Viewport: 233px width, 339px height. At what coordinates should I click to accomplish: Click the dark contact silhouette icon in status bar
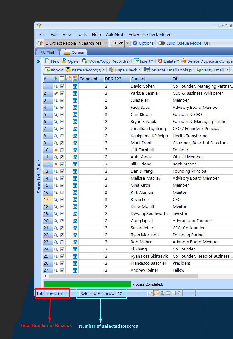[x=162, y=293]
